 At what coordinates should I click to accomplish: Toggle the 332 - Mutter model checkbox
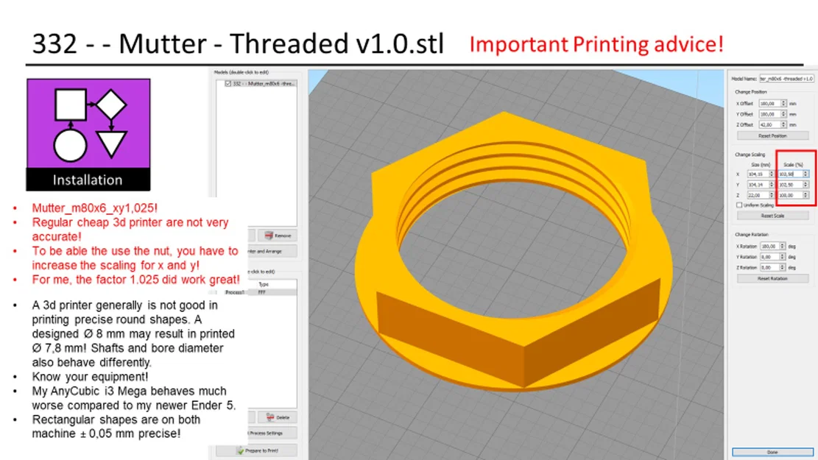(x=228, y=83)
